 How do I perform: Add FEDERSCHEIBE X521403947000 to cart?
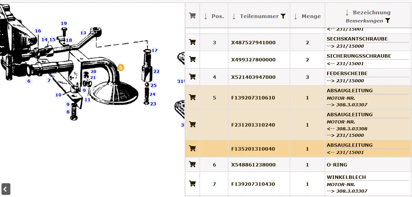(193, 77)
